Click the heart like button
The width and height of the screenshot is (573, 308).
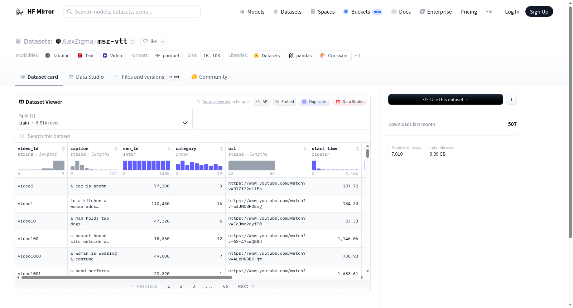[x=150, y=41]
